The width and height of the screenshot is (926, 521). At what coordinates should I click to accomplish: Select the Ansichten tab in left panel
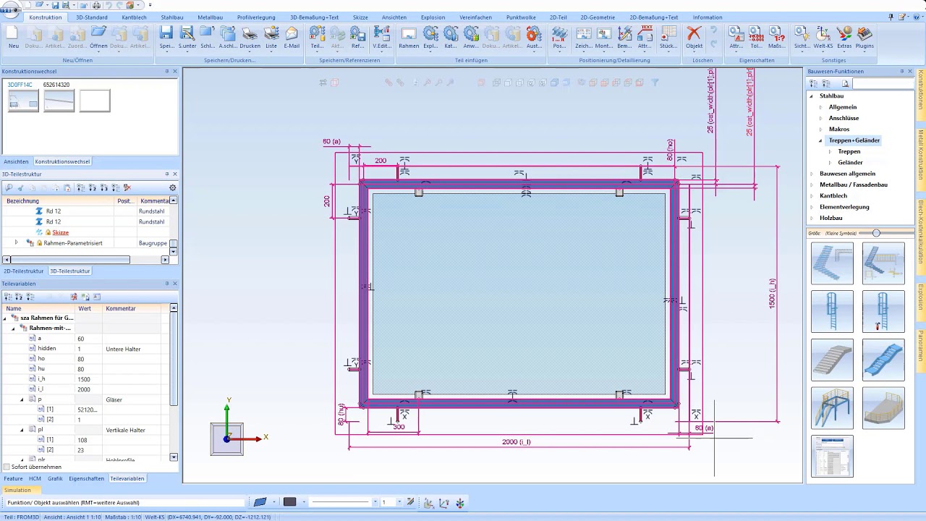point(16,161)
